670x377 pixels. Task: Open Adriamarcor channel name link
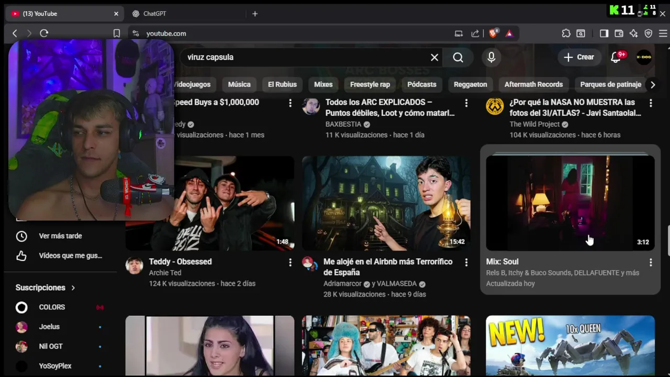pos(342,284)
